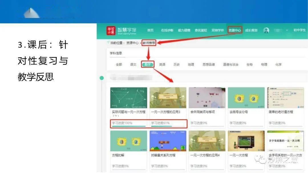Open the 找等量关系列方程 Mario thumbnail
The height and width of the screenshot is (173, 308).
click(x=168, y=141)
